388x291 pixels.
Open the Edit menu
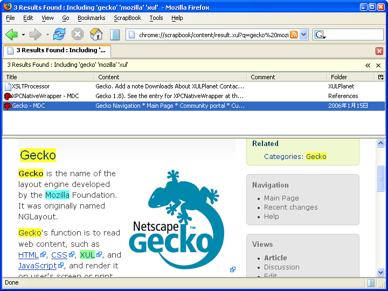click(28, 18)
